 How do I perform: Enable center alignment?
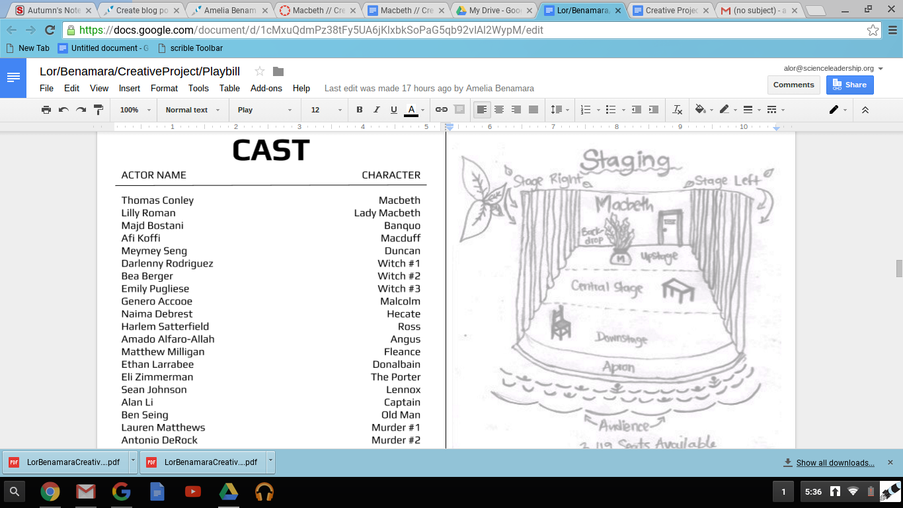(x=499, y=110)
